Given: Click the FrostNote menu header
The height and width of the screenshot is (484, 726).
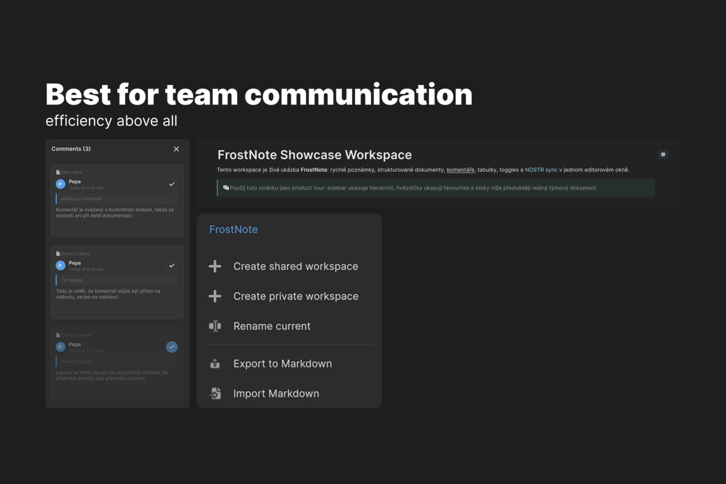Looking at the screenshot, I should coord(234,229).
